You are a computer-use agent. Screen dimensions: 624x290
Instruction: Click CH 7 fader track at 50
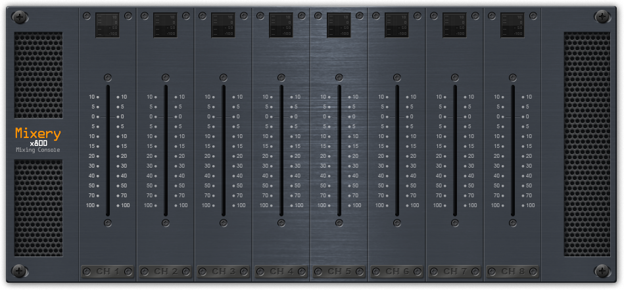click(x=455, y=185)
